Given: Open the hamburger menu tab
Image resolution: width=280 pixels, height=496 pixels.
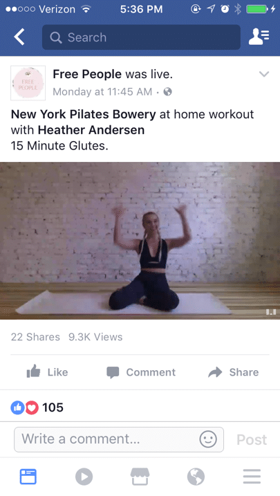Looking at the screenshot, I should coord(252,477).
